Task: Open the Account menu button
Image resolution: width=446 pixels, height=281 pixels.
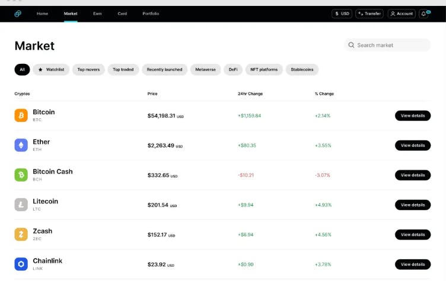Action: click(x=402, y=14)
